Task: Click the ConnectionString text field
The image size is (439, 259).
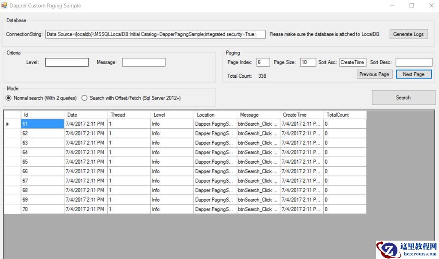Action: point(155,34)
